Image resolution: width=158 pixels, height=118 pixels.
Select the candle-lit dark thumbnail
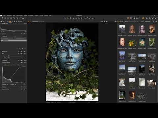pyautogui.click(x=132, y=95)
